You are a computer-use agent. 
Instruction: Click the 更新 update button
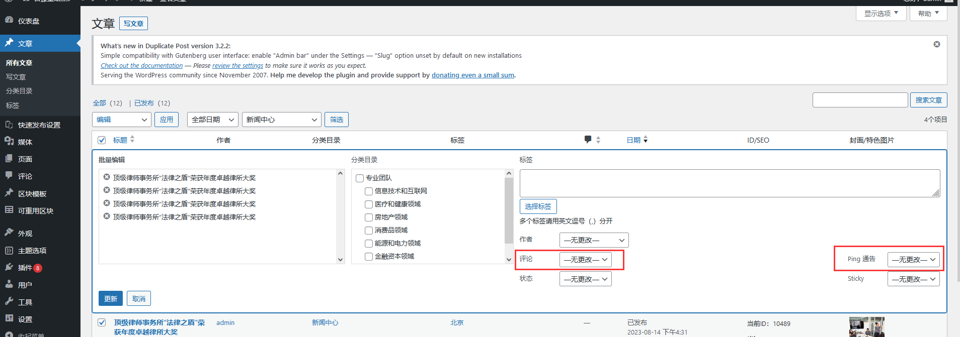pyautogui.click(x=111, y=299)
